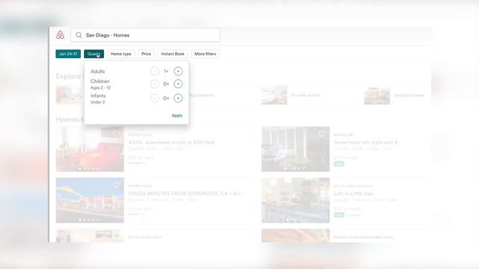Increase the Infants count
479x269 pixels.
click(x=178, y=98)
